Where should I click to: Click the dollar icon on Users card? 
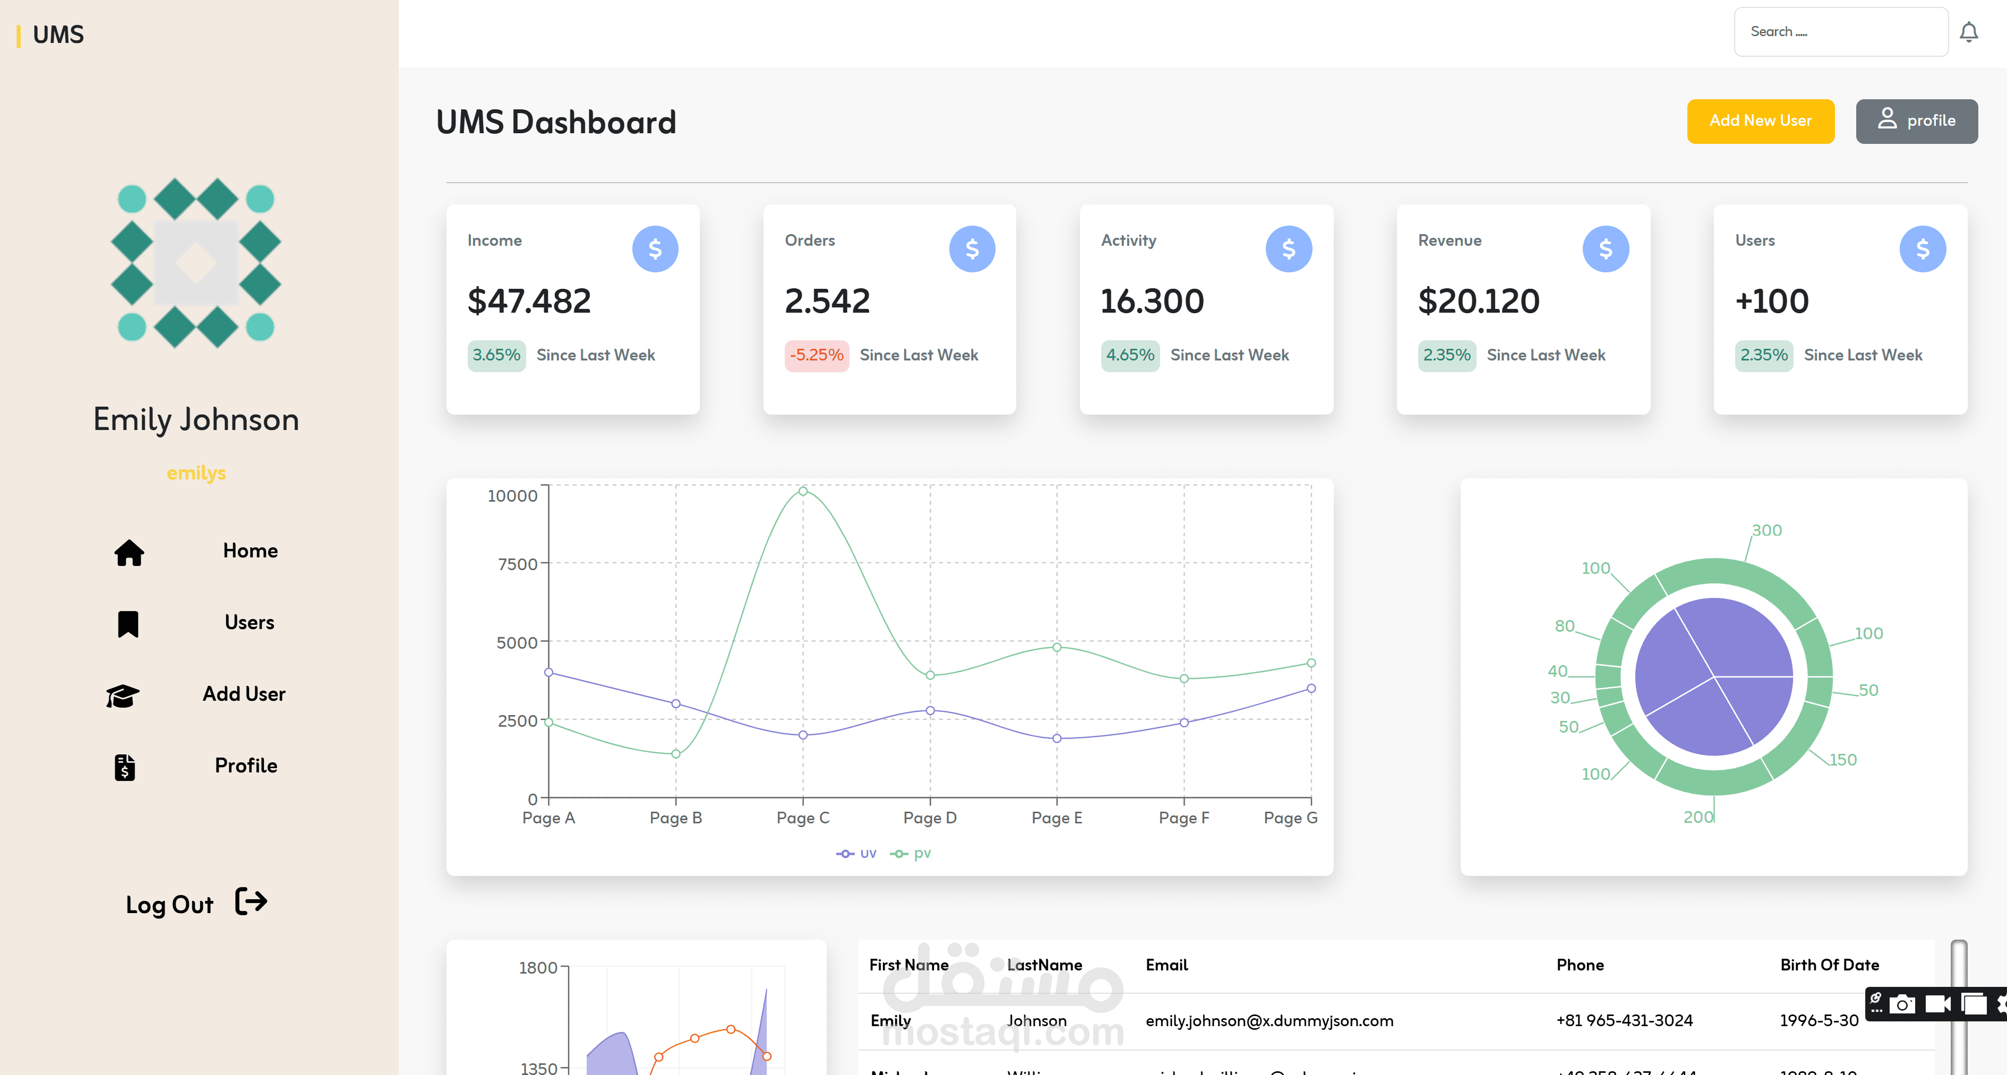tap(1923, 250)
